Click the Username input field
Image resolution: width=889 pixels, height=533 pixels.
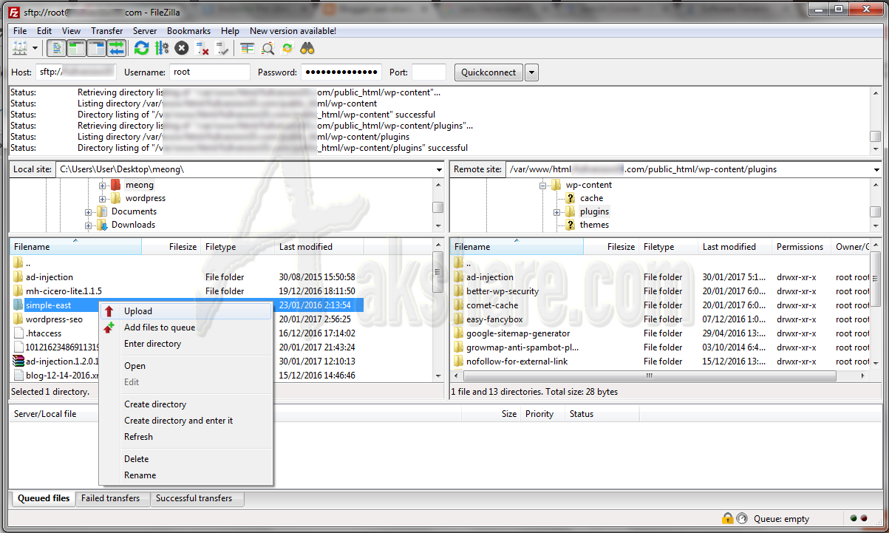[210, 72]
